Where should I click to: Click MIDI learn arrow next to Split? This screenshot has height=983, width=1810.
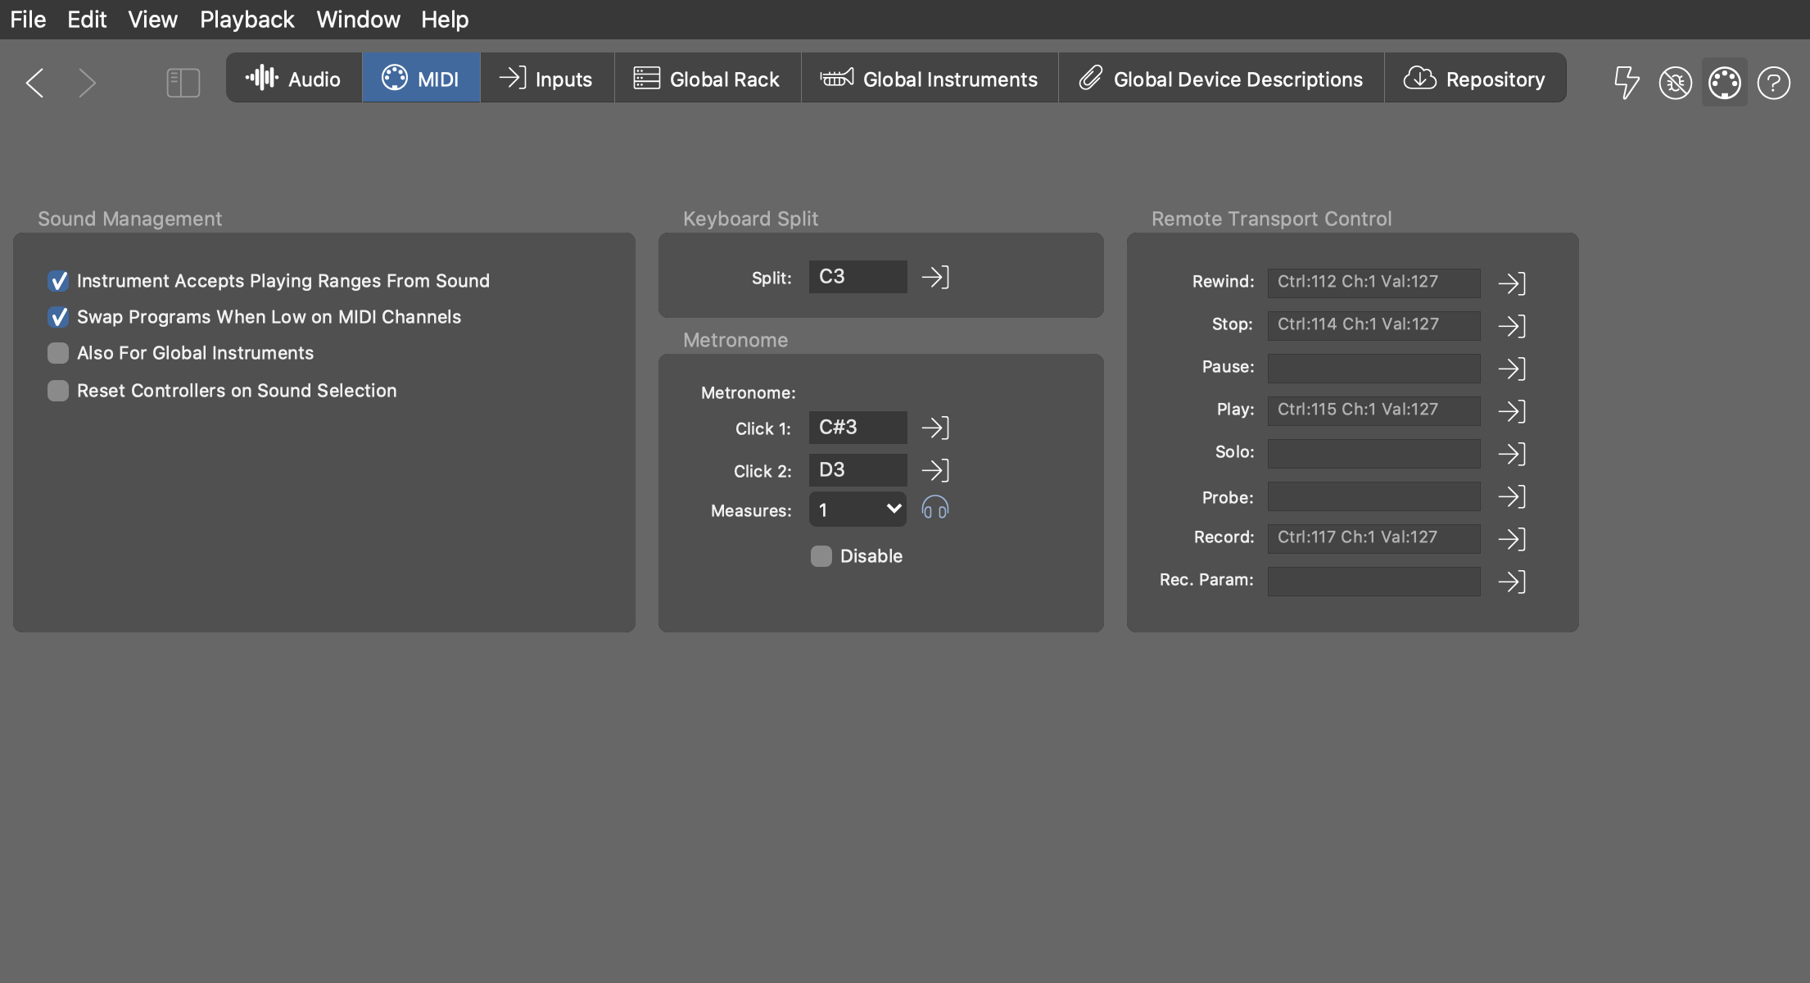(x=934, y=277)
